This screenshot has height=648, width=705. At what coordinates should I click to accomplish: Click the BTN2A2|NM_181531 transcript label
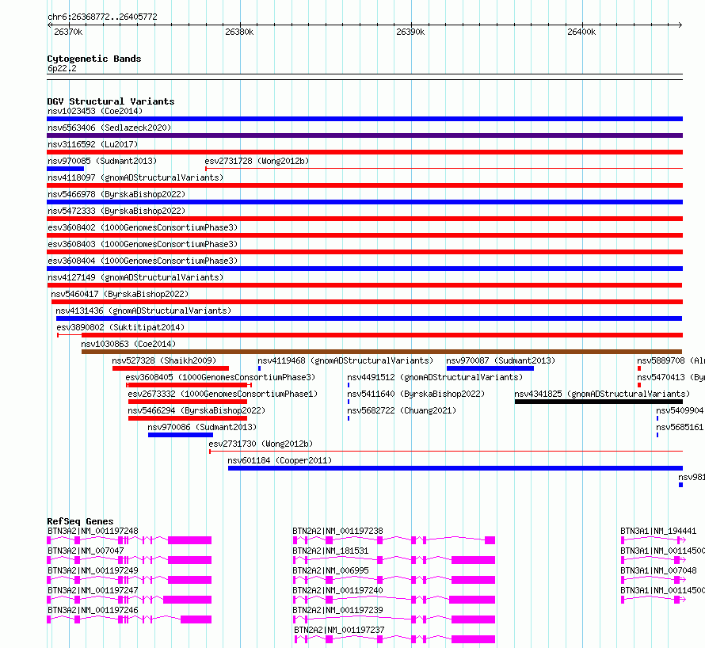330,551
